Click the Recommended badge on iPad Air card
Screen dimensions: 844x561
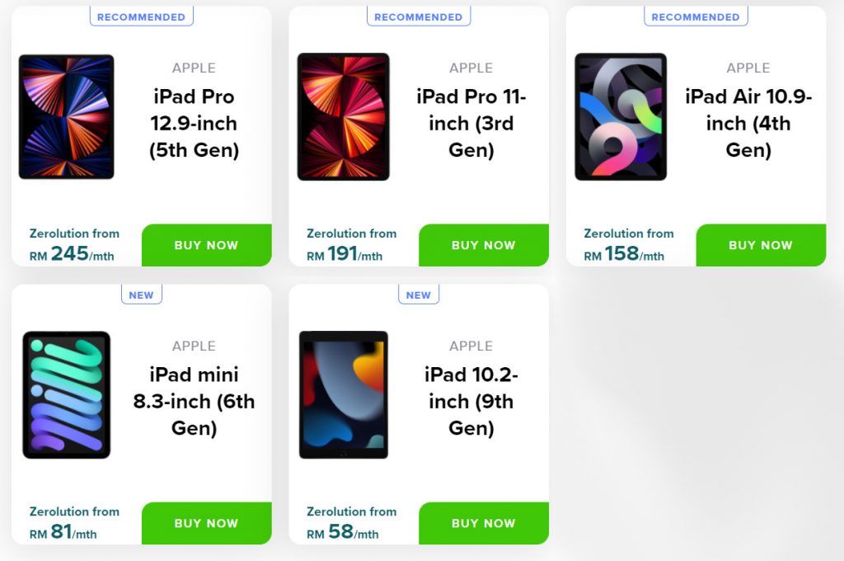(x=696, y=16)
